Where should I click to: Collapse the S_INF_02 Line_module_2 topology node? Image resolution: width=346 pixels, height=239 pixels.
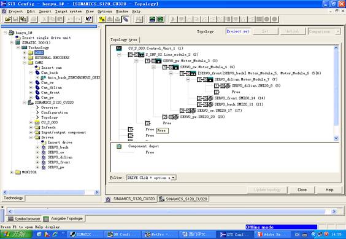pyautogui.click(x=119, y=55)
